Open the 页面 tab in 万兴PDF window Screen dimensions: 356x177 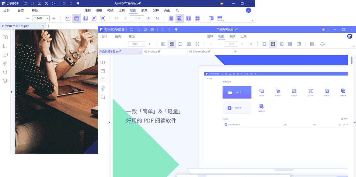pyautogui.click(x=167, y=10)
